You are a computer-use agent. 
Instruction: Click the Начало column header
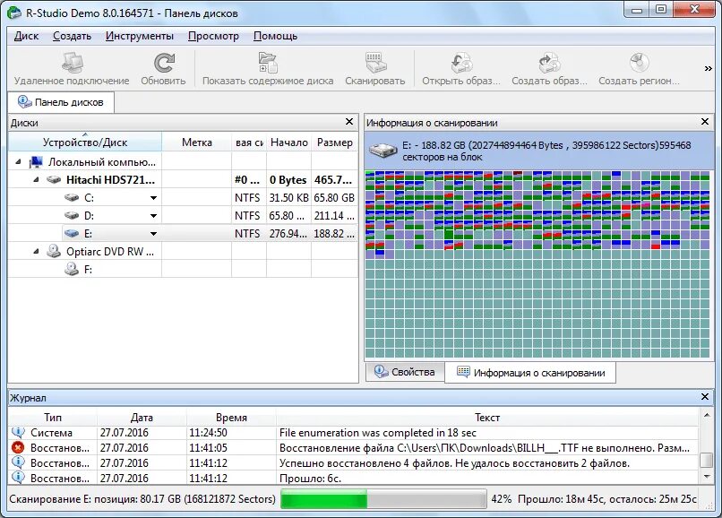(288, 142)
